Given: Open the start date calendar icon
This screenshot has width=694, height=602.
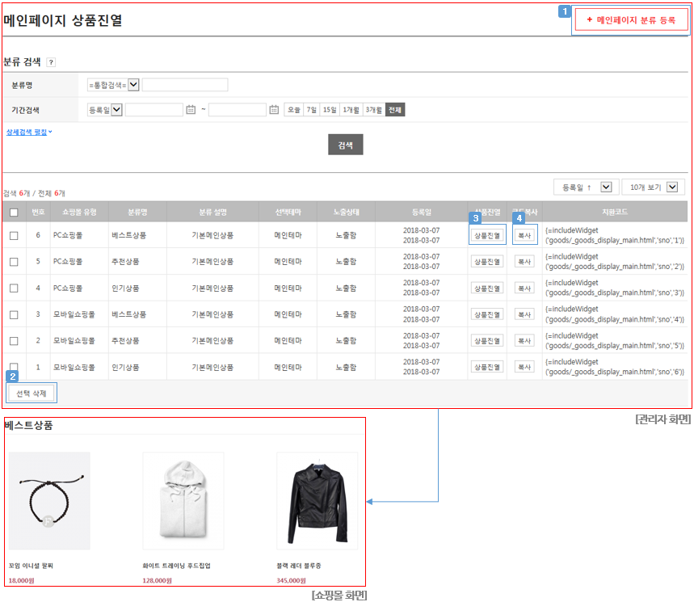Looking at the screenshot, I should [x=191, y=109].
